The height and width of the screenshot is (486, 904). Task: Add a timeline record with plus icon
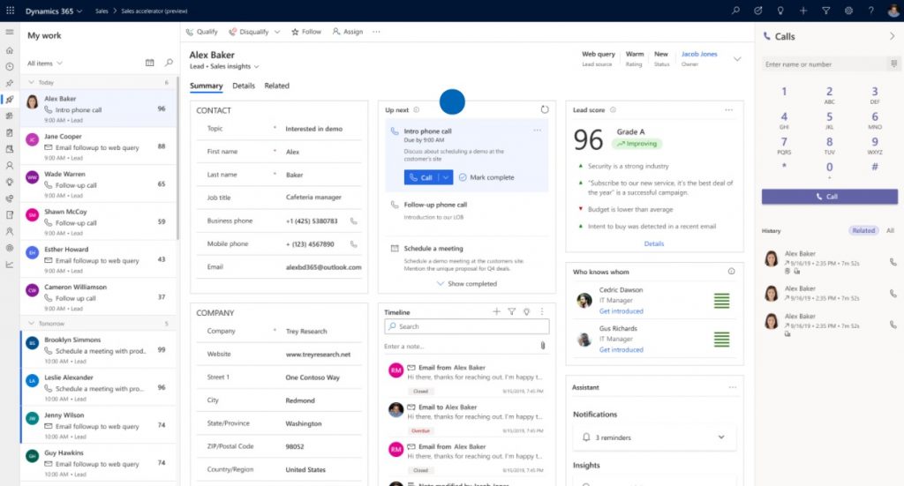[496, 311]
